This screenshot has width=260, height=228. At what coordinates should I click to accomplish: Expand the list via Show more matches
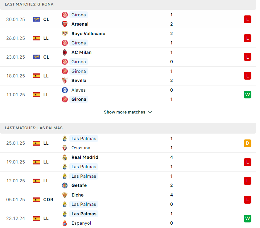125,112
